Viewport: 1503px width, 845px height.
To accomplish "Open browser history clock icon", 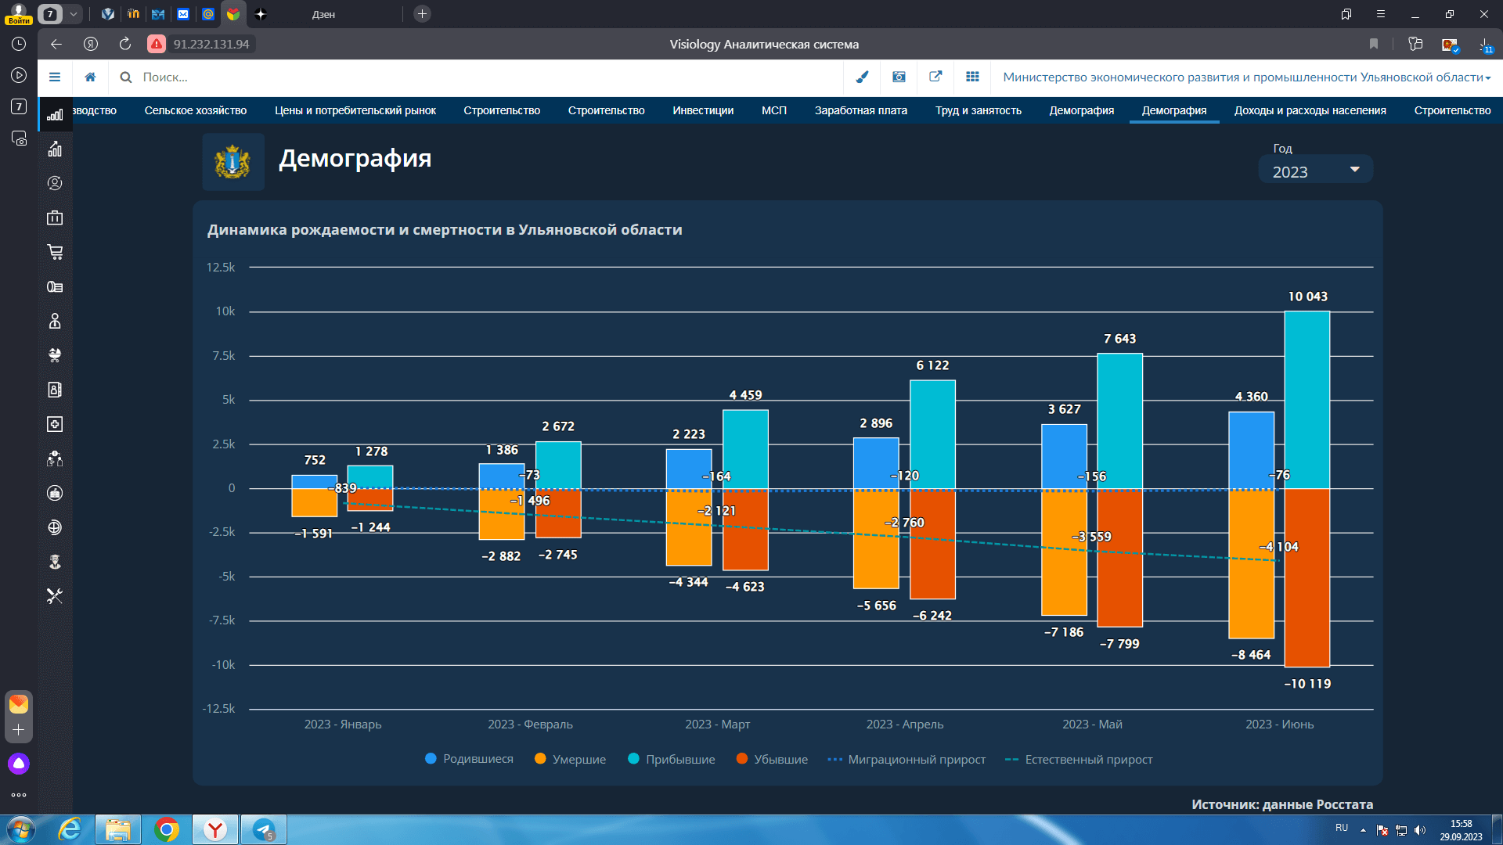I will 19,44.
